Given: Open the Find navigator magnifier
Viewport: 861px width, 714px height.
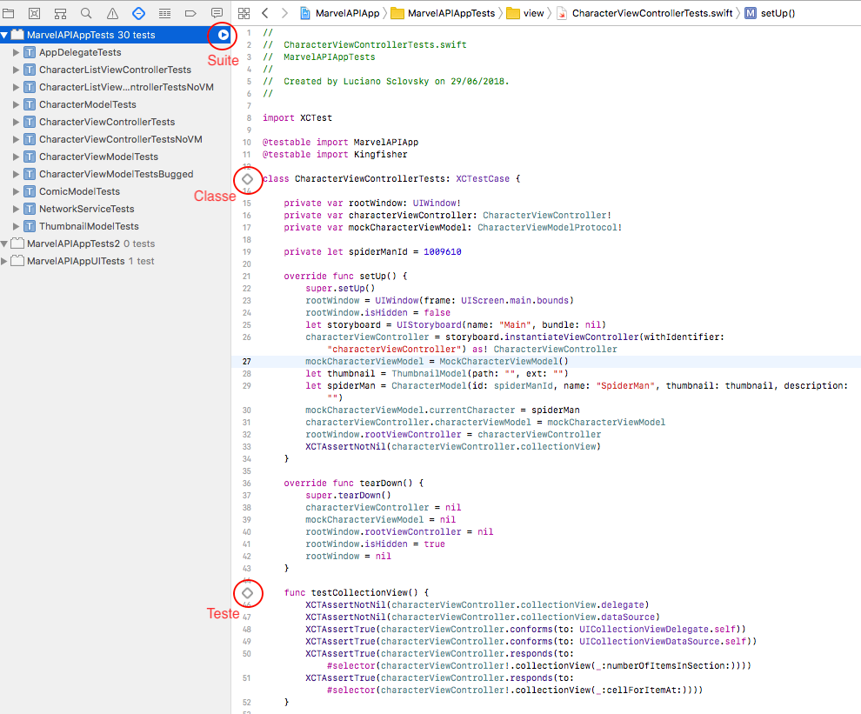Looking at the screenshot, I should [86, 13].
